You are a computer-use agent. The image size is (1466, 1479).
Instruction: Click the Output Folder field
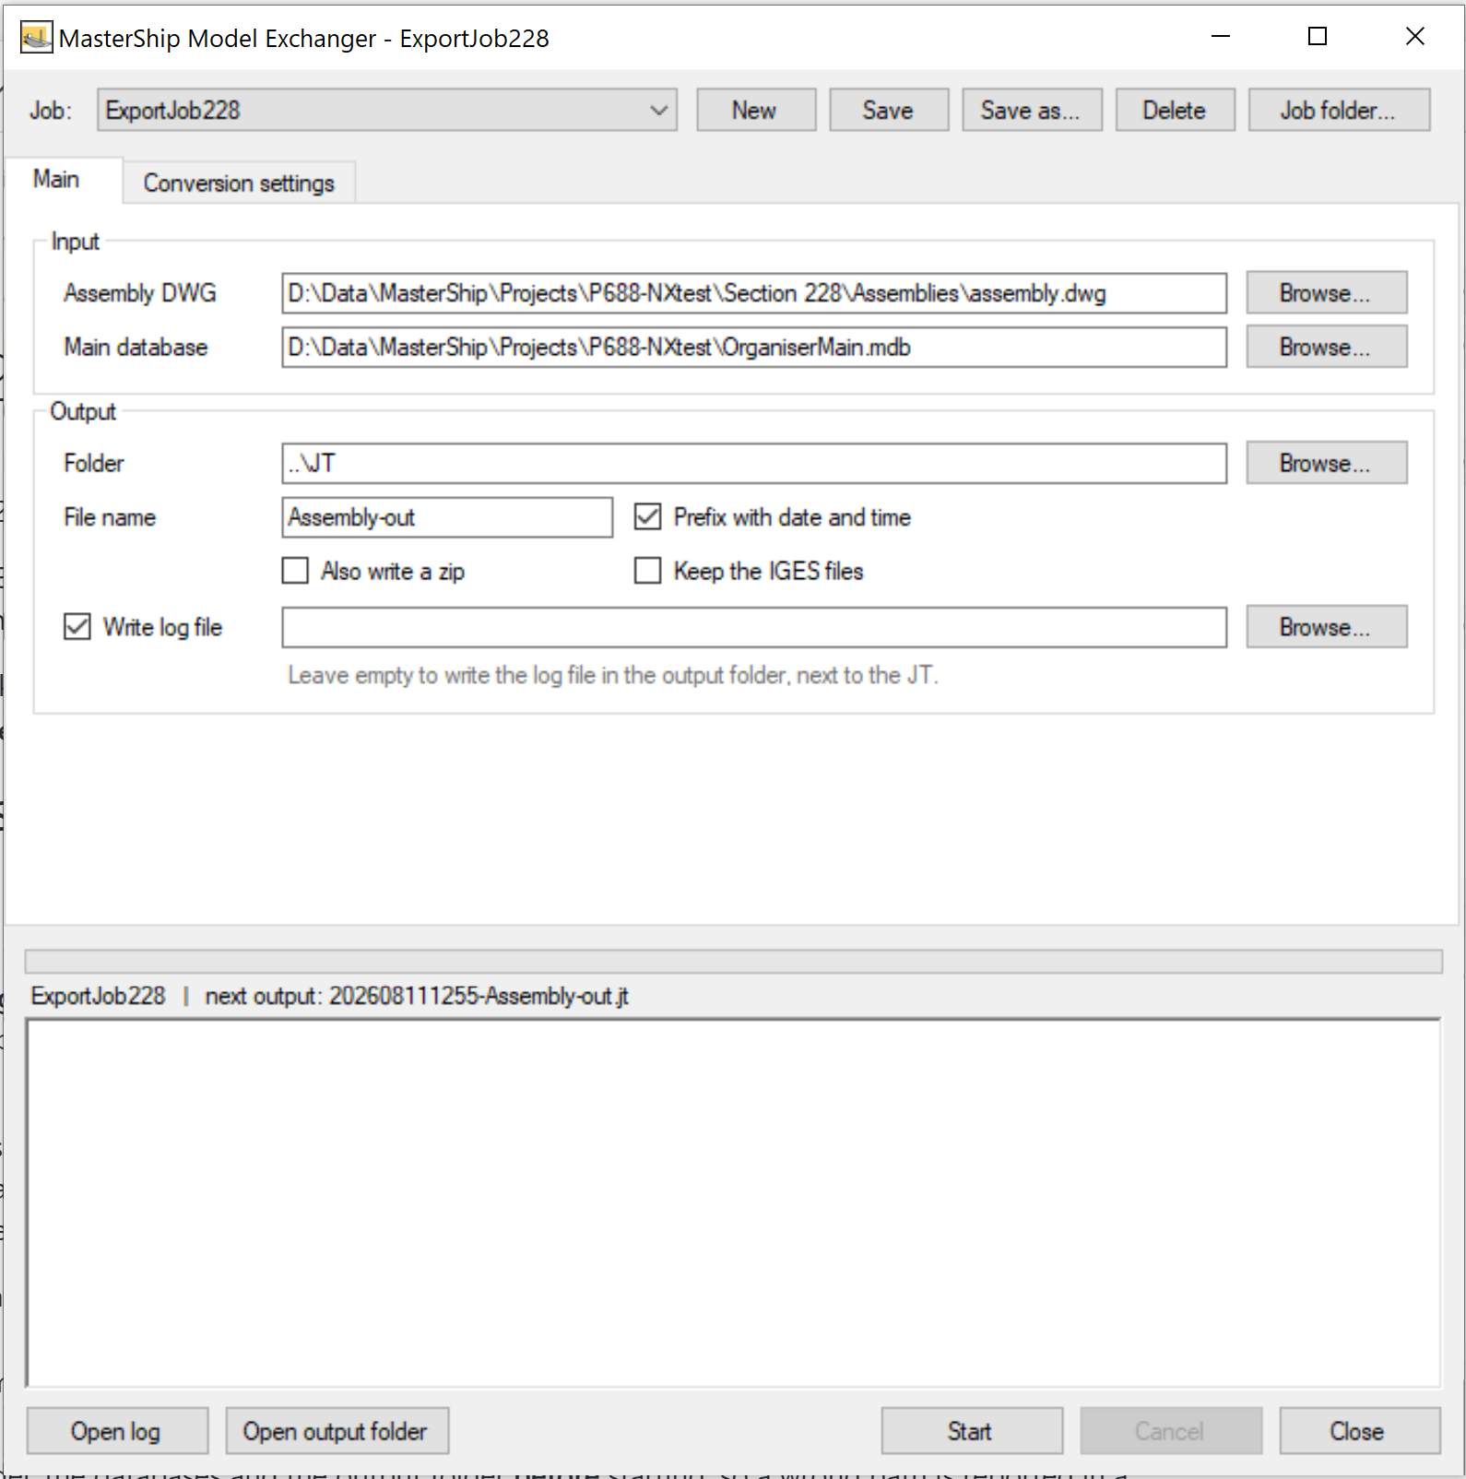click(754, 464)
